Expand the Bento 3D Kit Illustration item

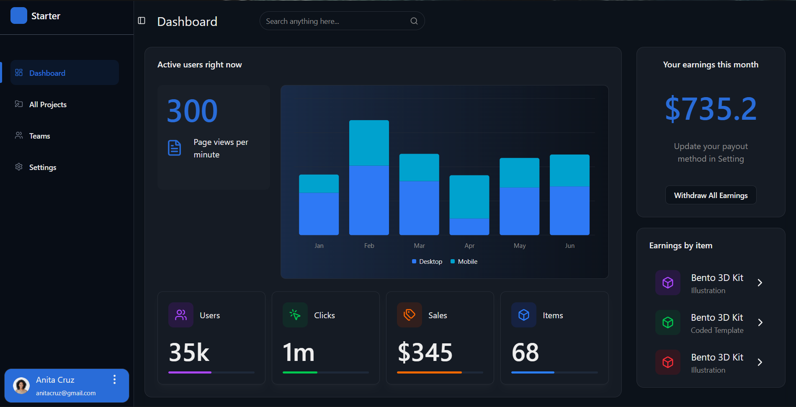[760, 283]
